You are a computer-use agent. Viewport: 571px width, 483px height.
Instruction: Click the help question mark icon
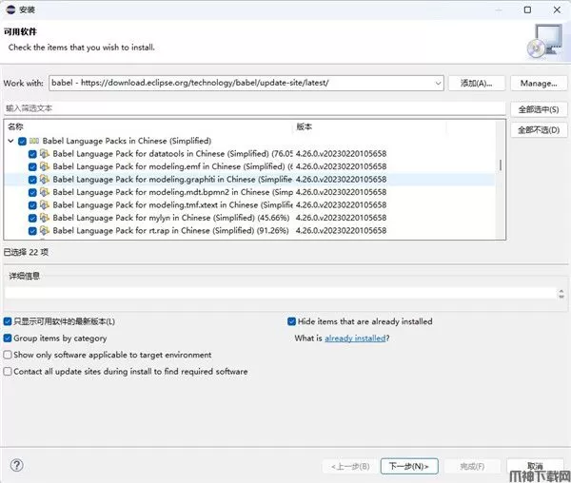tap(17, 465)
